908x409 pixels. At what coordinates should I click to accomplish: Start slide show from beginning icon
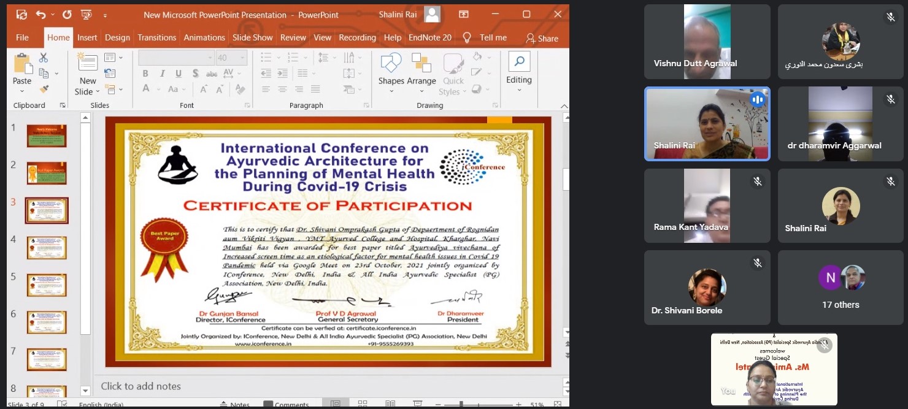(x=87, y=14)
